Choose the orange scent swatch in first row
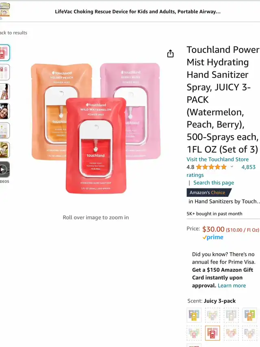This screenshot has height=347, width=260. (x=249, y=315)
